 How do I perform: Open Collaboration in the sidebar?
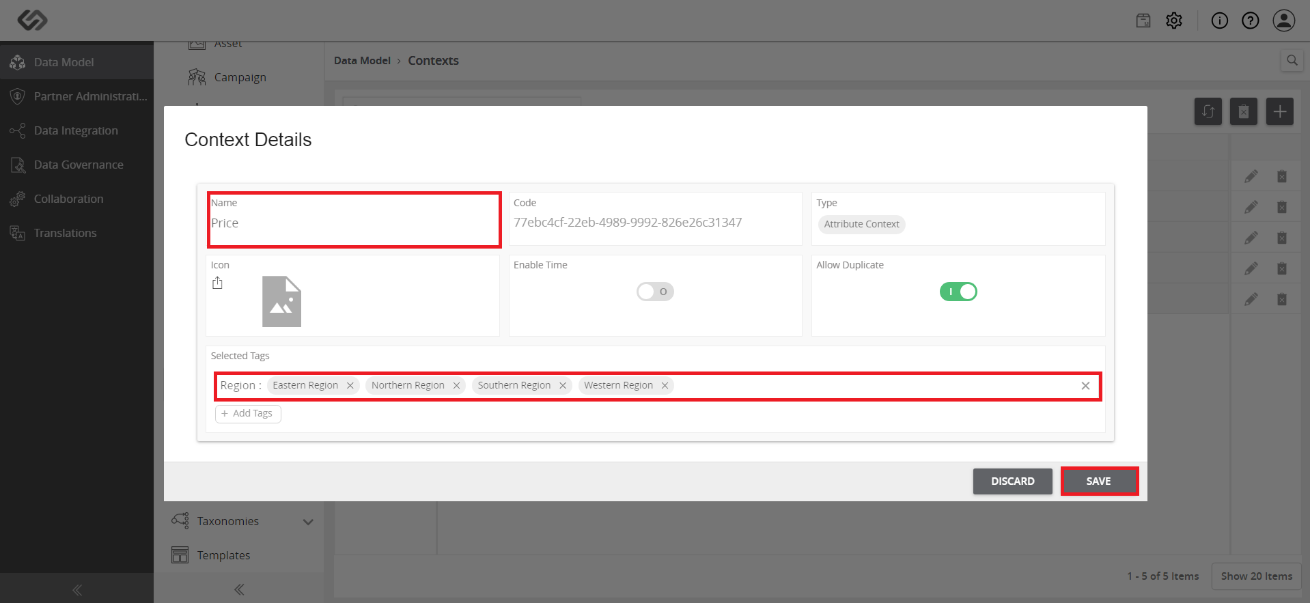point(76,199)
